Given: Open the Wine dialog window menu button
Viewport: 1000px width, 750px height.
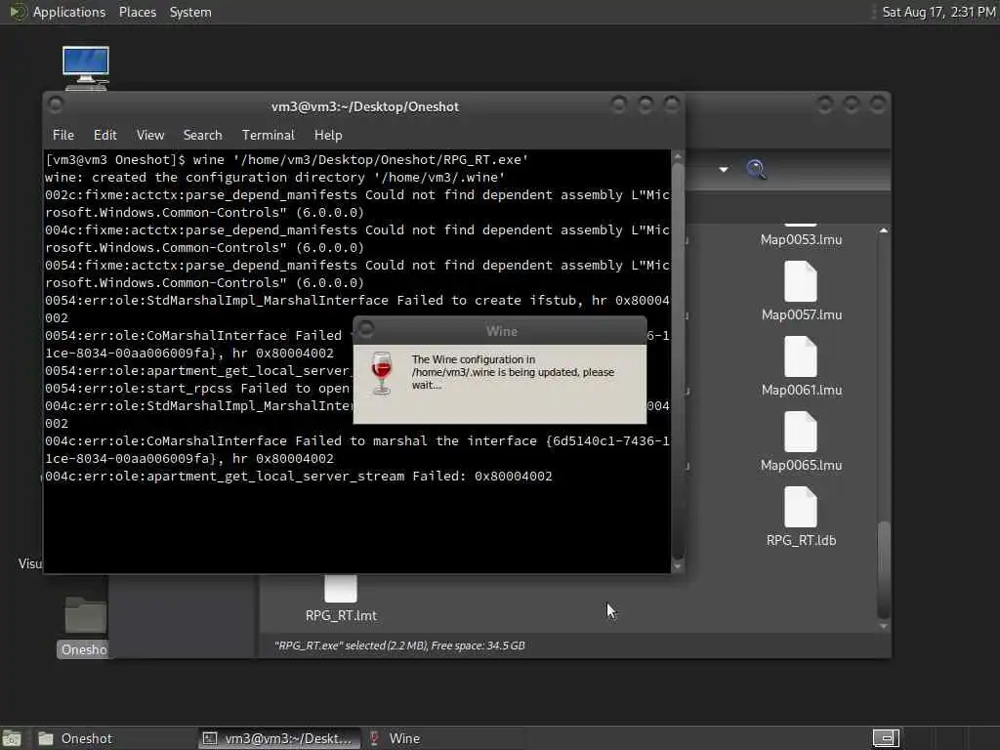Looking at the screenshot, I should pyautogui.click(x=365, y=329).
